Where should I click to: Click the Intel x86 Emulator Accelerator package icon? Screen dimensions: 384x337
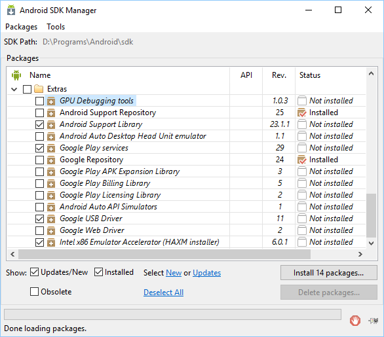tap(51, 242)
